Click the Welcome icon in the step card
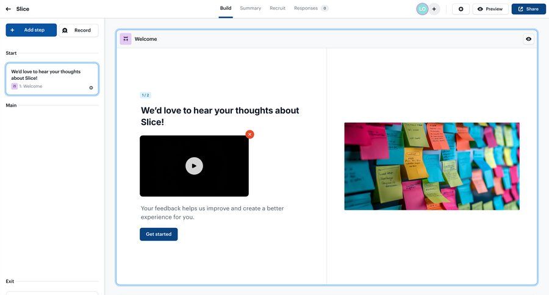 tap(15, 86)
